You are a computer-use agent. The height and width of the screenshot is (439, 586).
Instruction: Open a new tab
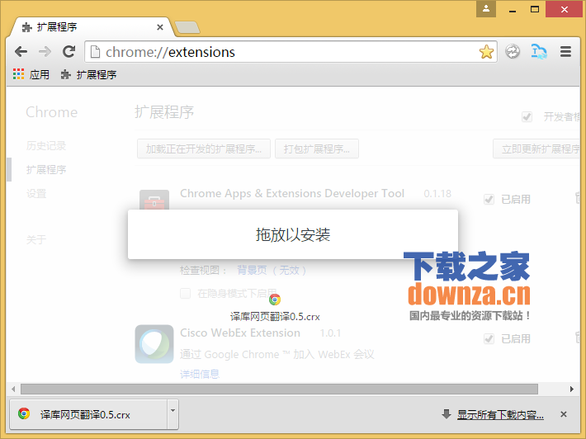pos(187,27)
